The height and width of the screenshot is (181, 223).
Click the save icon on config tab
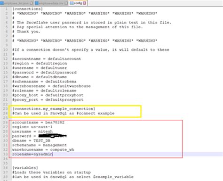tap(72, 3)
